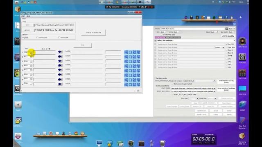Screen dimensions: 262x147
Task: Open the DESKTOP shortcut icon
Action: [242, 89]
